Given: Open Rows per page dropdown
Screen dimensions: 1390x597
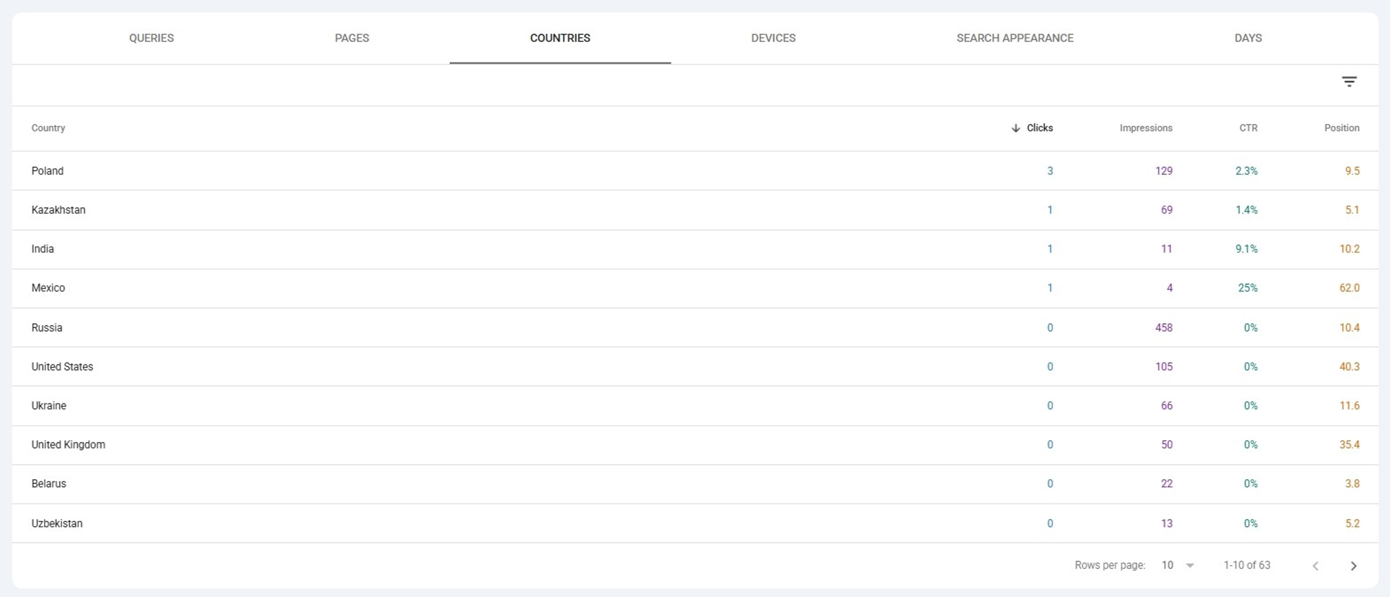Looking at the screenshot, I should (1178, 565).
